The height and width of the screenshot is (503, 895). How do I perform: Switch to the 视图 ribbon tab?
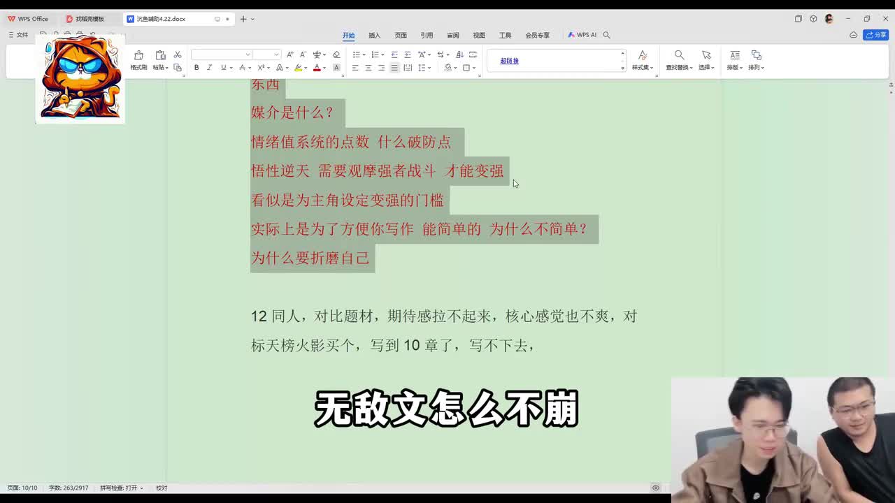click(x=479, y=35)
